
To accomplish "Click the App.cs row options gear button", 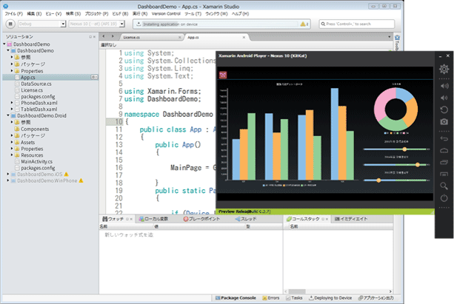I will click(x=94, y=77).
